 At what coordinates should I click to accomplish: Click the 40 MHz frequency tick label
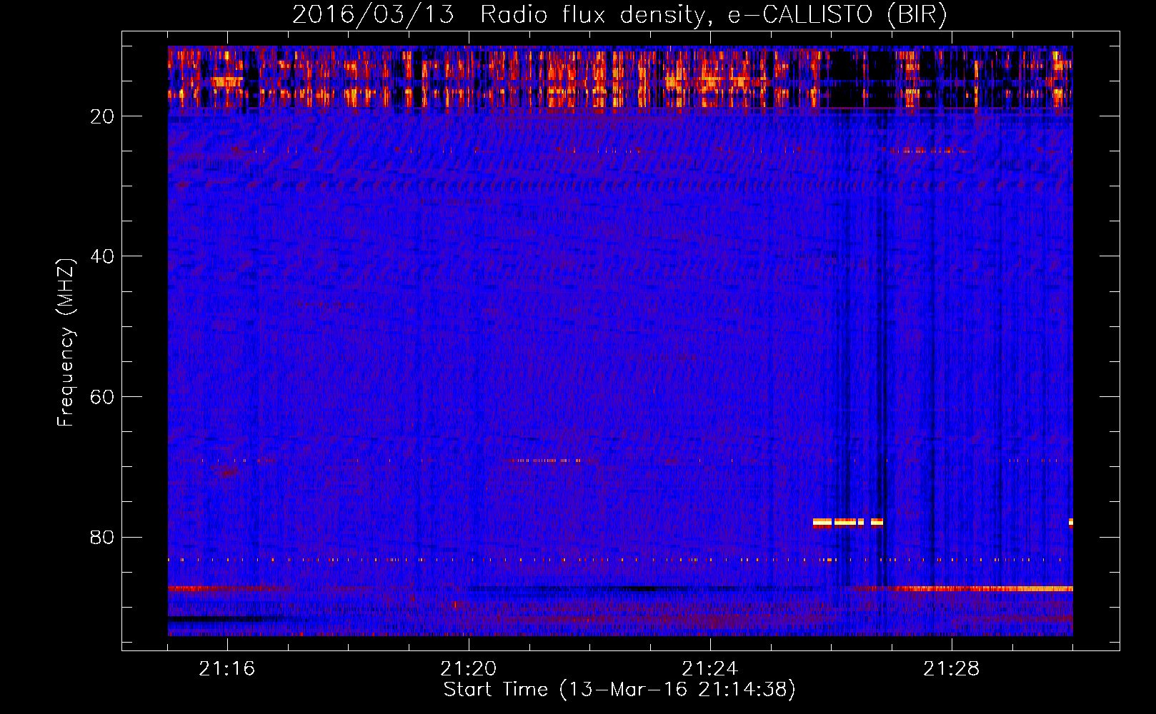[102, 257]
